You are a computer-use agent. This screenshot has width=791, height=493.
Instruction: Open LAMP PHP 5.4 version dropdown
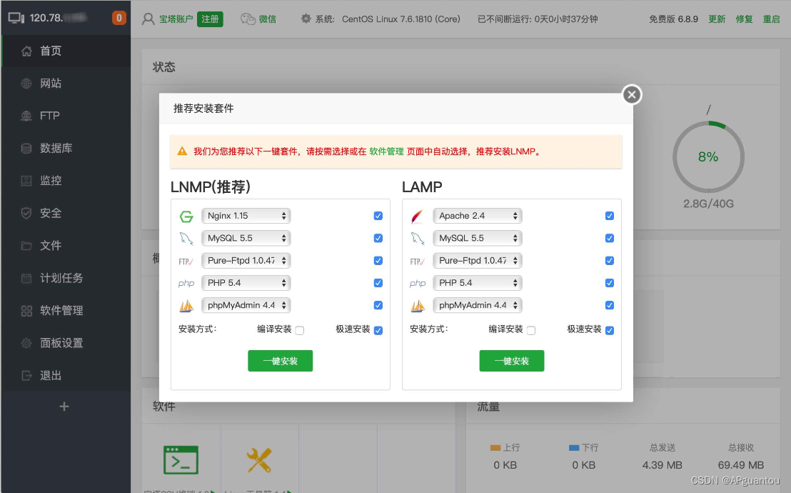pos(477,283)
